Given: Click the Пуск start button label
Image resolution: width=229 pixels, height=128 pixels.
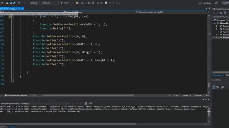Looking at the screenshot, I should point(66,3).
